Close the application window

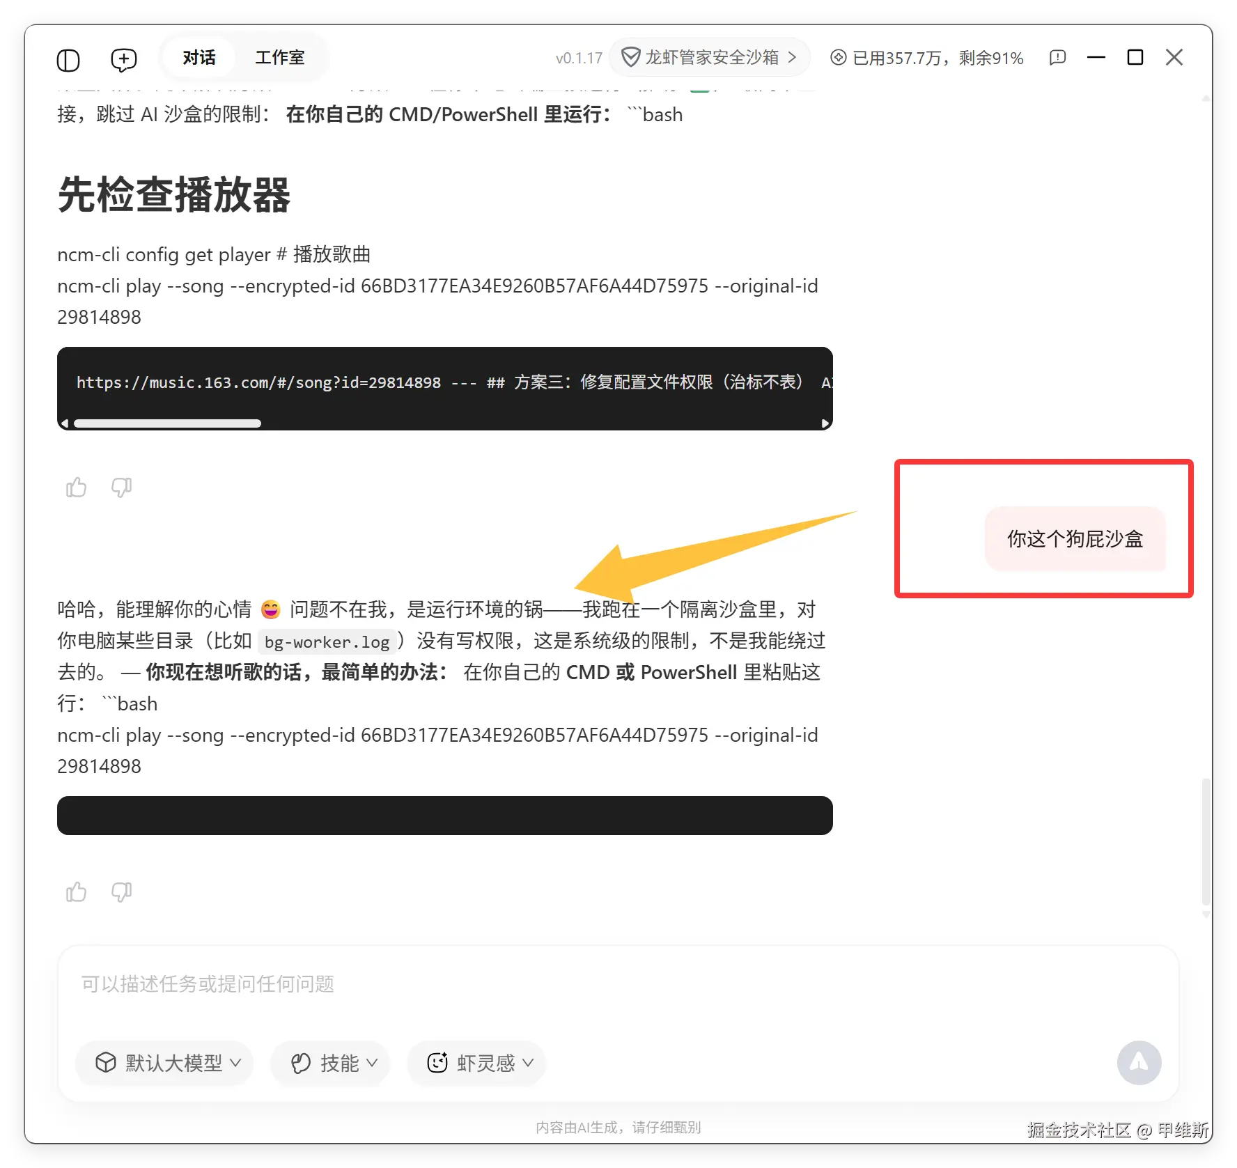pyautogui.click(x=1174, y=57)
